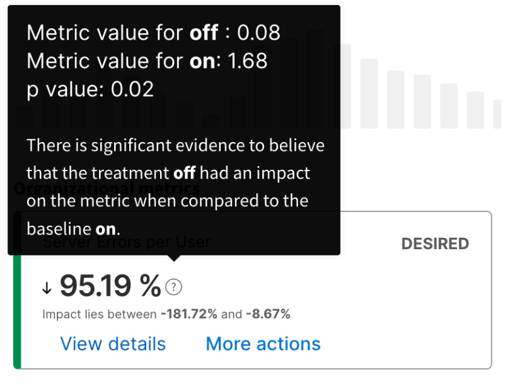
Task: Expand the More actions menu
Action: [263, 344]
